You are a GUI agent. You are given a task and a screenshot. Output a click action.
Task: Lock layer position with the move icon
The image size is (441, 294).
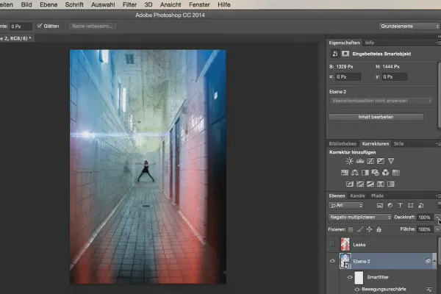tap(370, 229)
